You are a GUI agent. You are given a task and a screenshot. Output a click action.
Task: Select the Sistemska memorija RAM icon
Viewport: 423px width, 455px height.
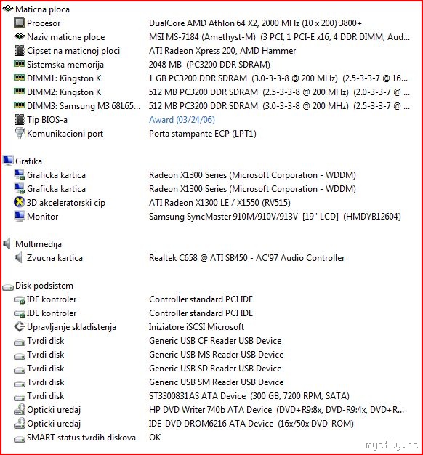click(19, 64)
